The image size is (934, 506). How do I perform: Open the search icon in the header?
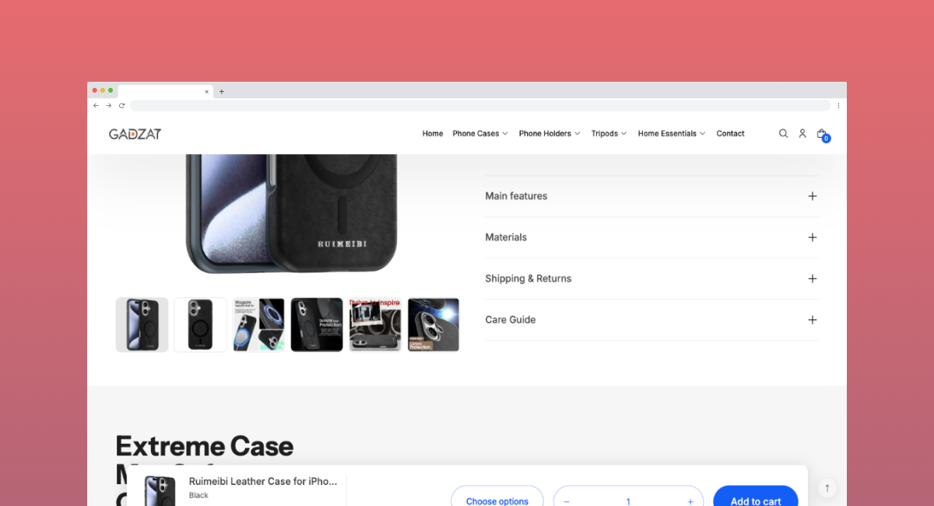(783, 133)
